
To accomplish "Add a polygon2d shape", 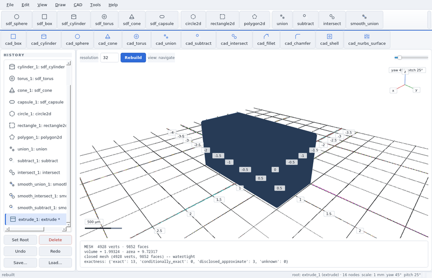I will tap(254, 20).
